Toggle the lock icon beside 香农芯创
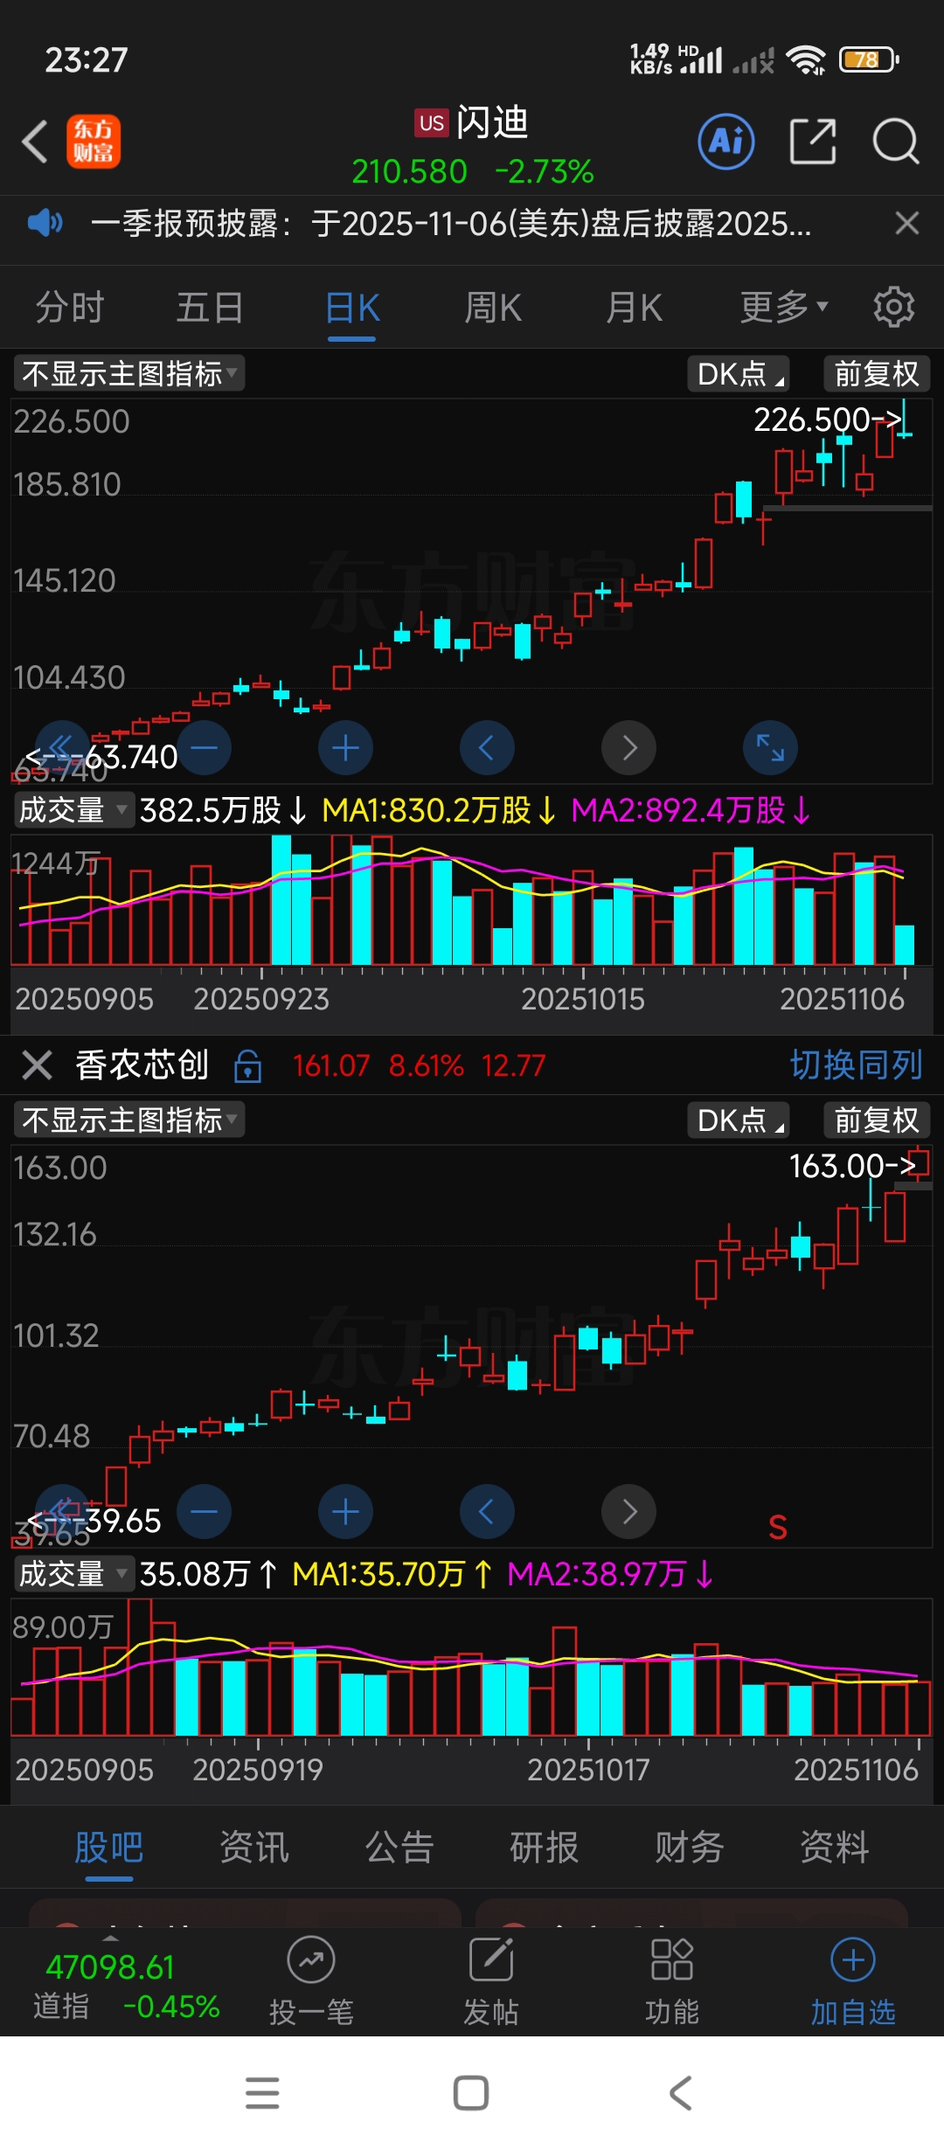944x2150 pixels. (248, 1066)
